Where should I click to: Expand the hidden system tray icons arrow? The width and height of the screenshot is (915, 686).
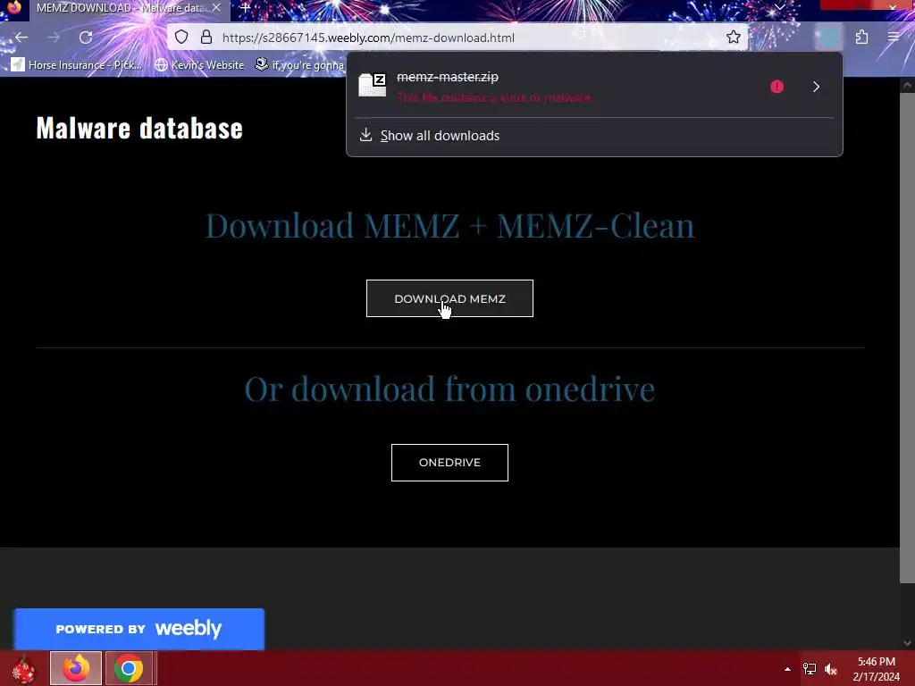[787, 668]
